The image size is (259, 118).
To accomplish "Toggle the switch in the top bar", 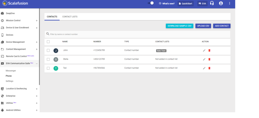I will (151, 3).
